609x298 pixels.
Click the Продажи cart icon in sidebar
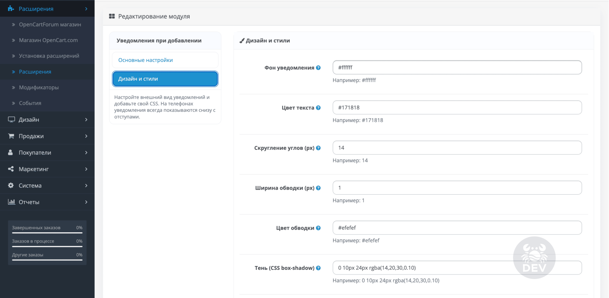click(x=11, y=136)
